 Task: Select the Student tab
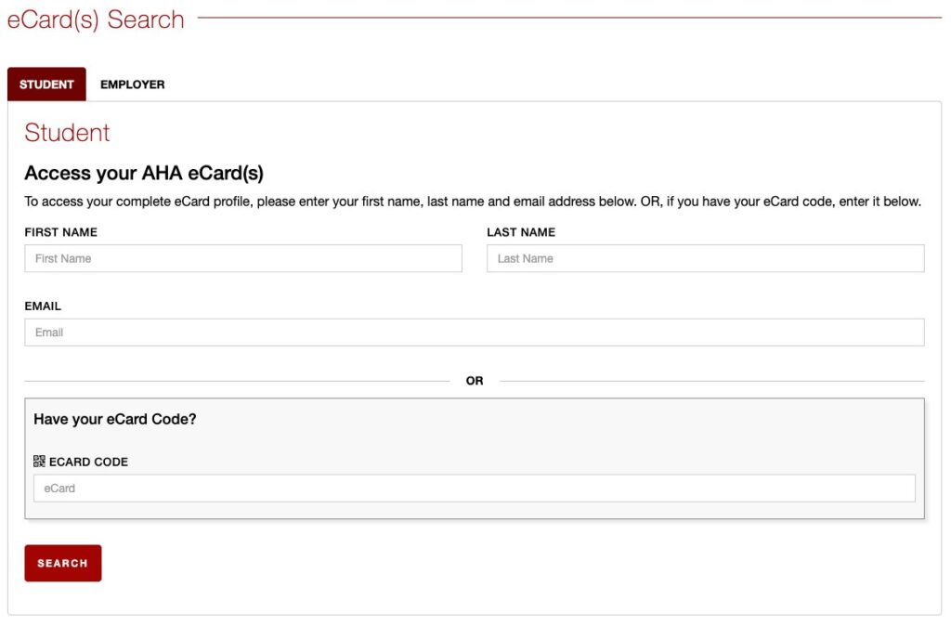coord(46,85)
